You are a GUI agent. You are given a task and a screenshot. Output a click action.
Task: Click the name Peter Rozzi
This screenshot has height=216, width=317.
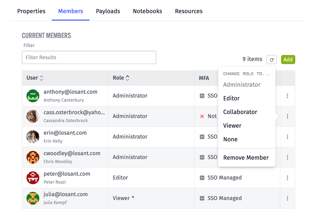pos(55,182)
